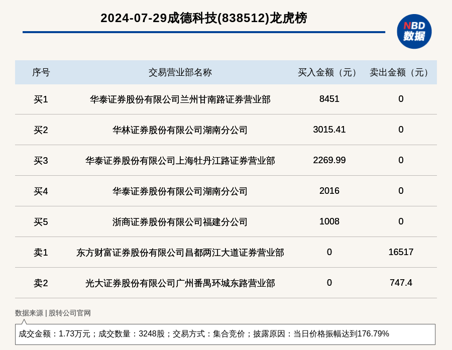Image resolution: width=452 pixels, height=350 pixels.
Task: Click the 成交金额：1.73万元 summary note box
Action: click(225, 334)
